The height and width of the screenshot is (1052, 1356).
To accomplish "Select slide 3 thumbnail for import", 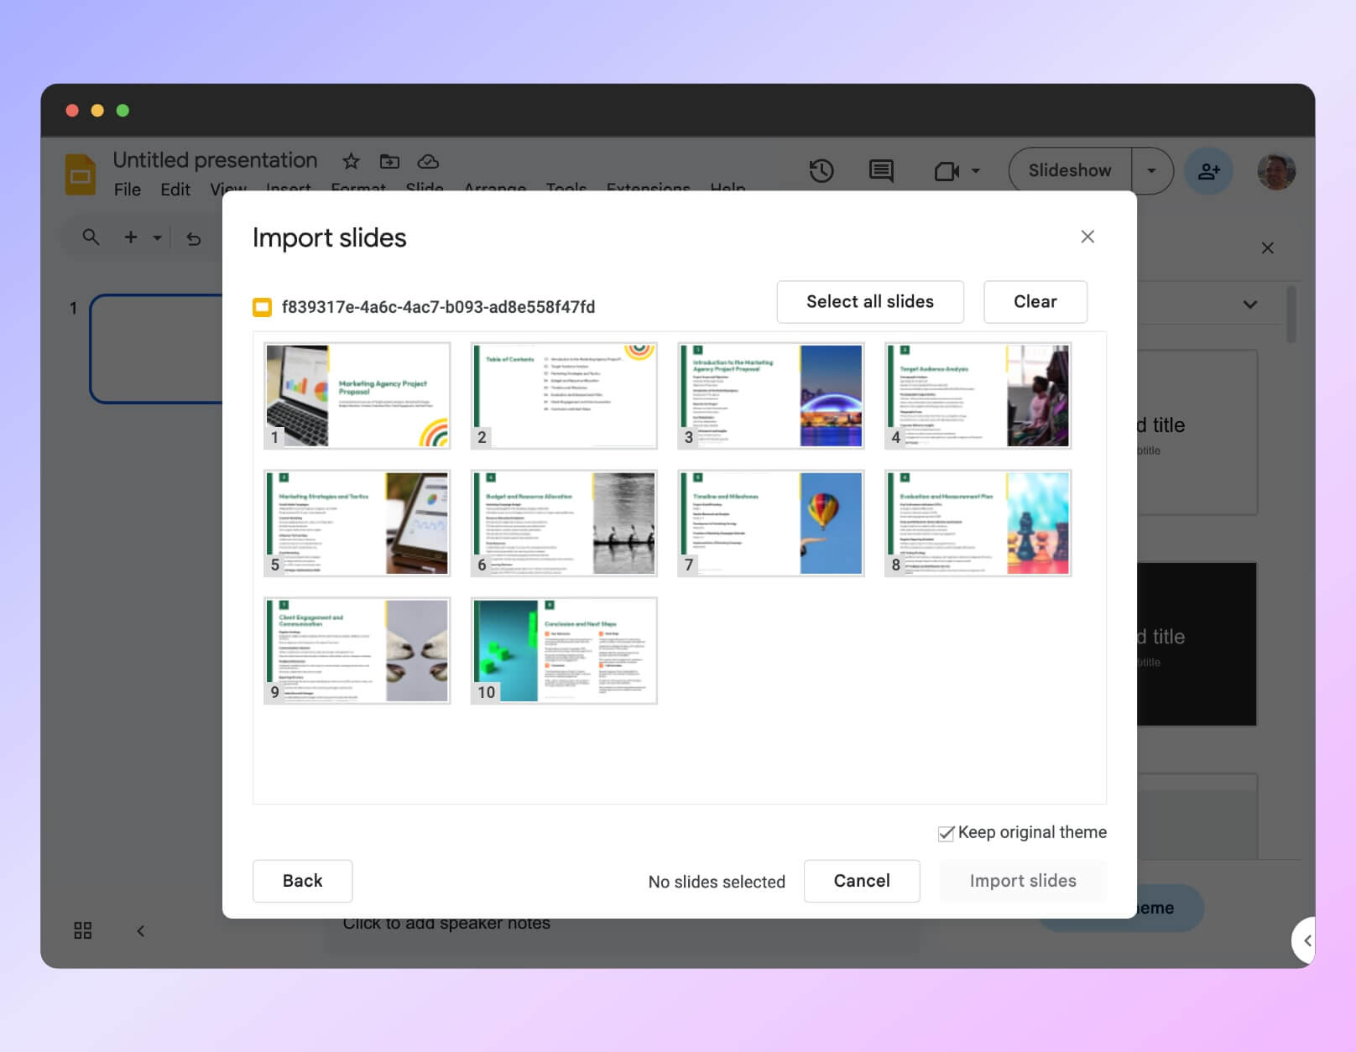I will [770, 395].
